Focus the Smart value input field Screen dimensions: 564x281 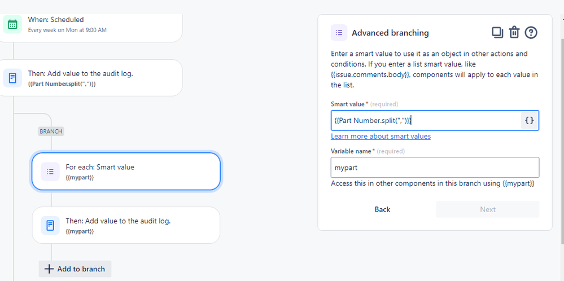(x=426, y=120)
